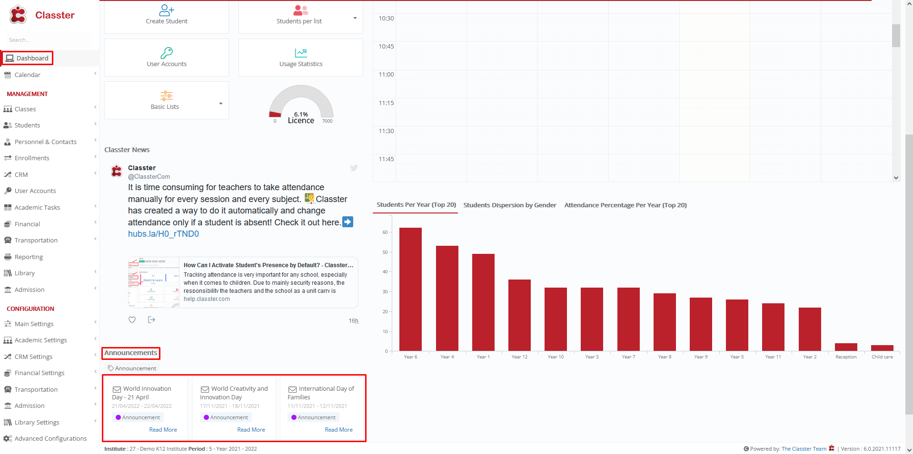The height and width of the screenshot is (454, 913).
Task: Expand the Financial Settings chevron
Action: coord(95,371)
